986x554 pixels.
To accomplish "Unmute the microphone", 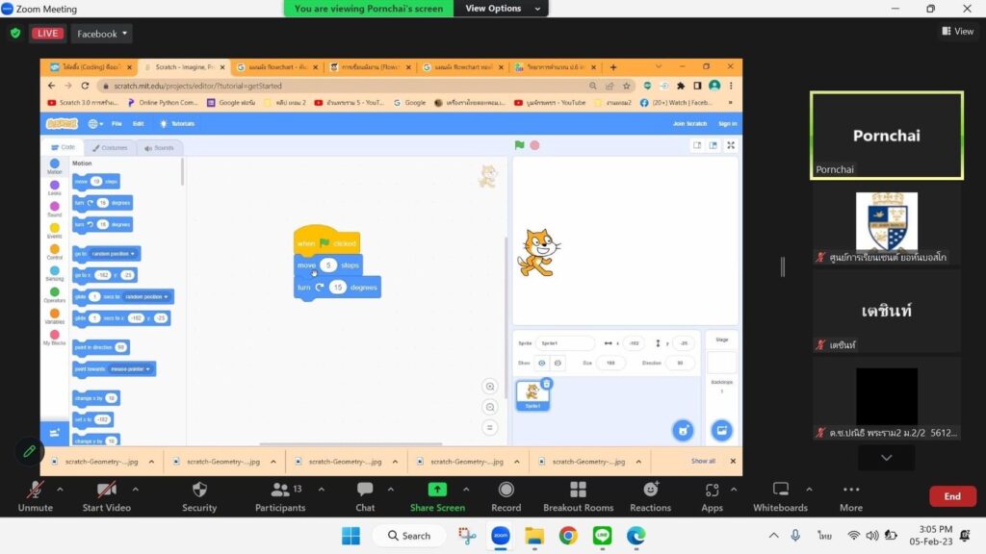I will tap(36, 496).
